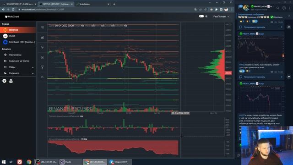Select the Coinbase PRO exchange entry
This screenshot has width=293, height=165.
point(18,42)
